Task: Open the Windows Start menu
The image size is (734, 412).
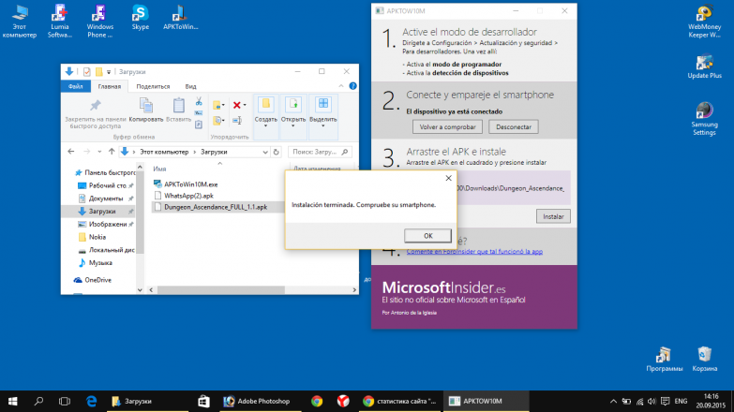Action: pyautogui.click(x=12, y=402)
